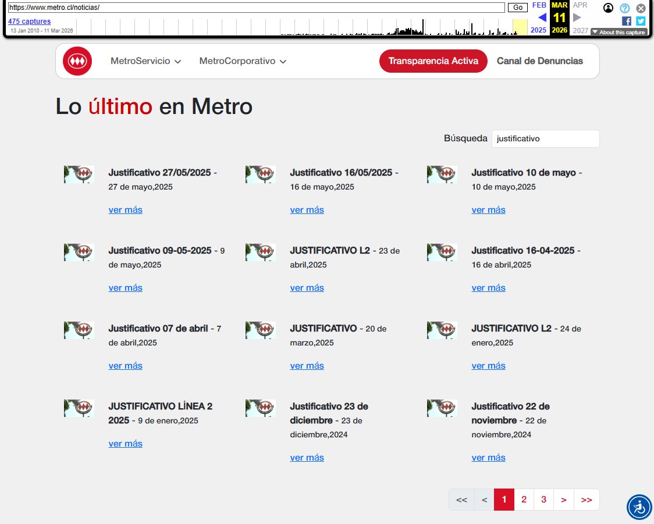Jump to last page double arrow
Image resolution: width=654 pixels, height=524 pixels.
587,500
